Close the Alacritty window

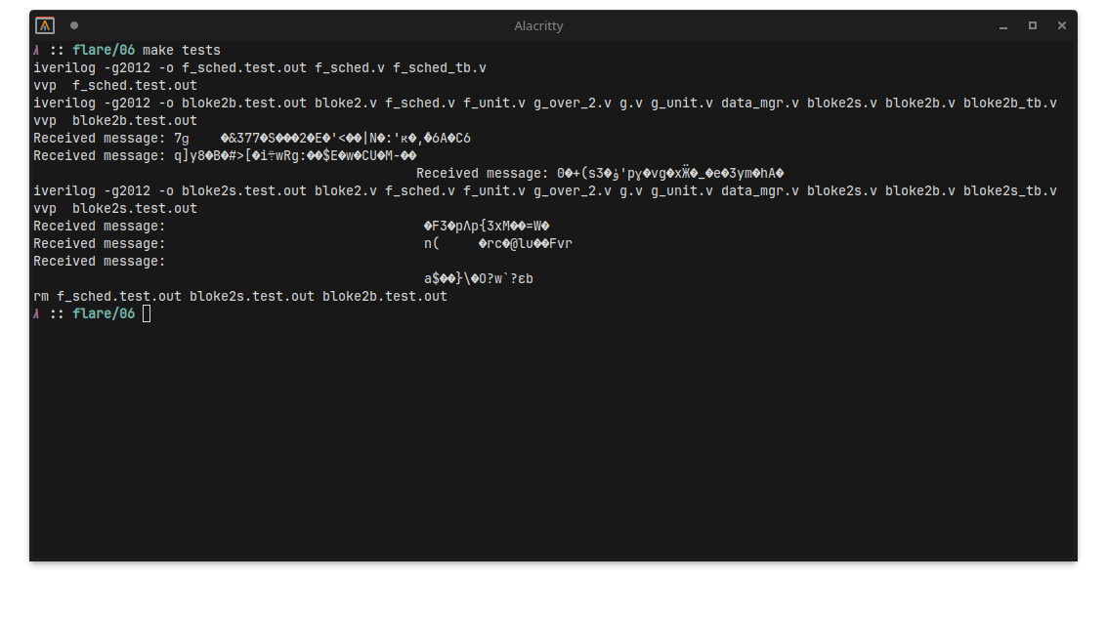1062,25
